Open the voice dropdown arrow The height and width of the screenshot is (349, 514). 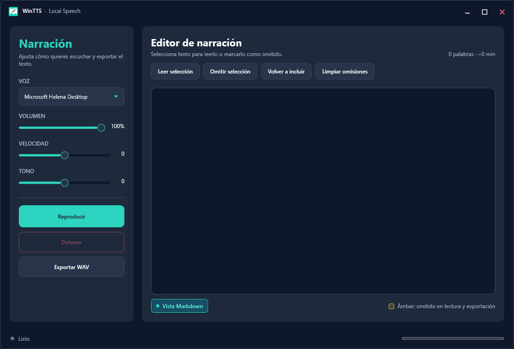tap(116, 96)
